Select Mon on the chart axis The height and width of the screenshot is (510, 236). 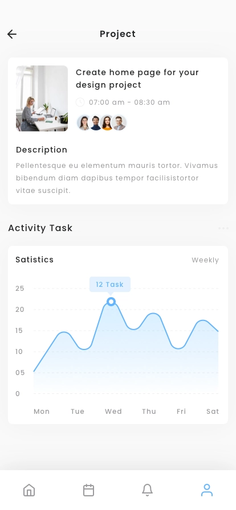[42, 412]
